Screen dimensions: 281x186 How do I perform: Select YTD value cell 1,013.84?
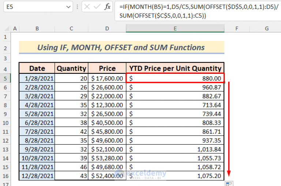[x=175, y=149]
